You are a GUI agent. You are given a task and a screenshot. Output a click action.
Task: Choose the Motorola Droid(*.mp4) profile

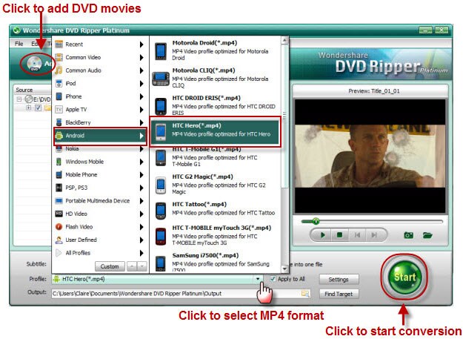(x=216, y=50)
